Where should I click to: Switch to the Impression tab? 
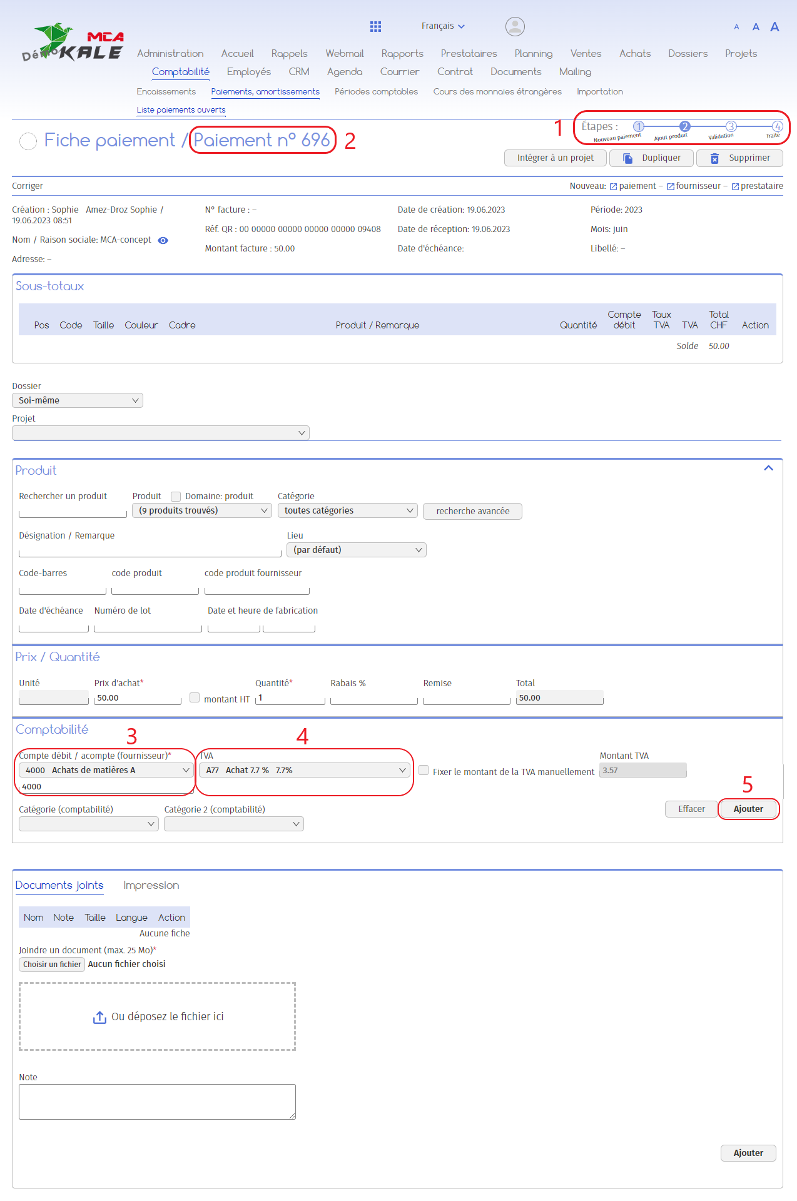151,885
